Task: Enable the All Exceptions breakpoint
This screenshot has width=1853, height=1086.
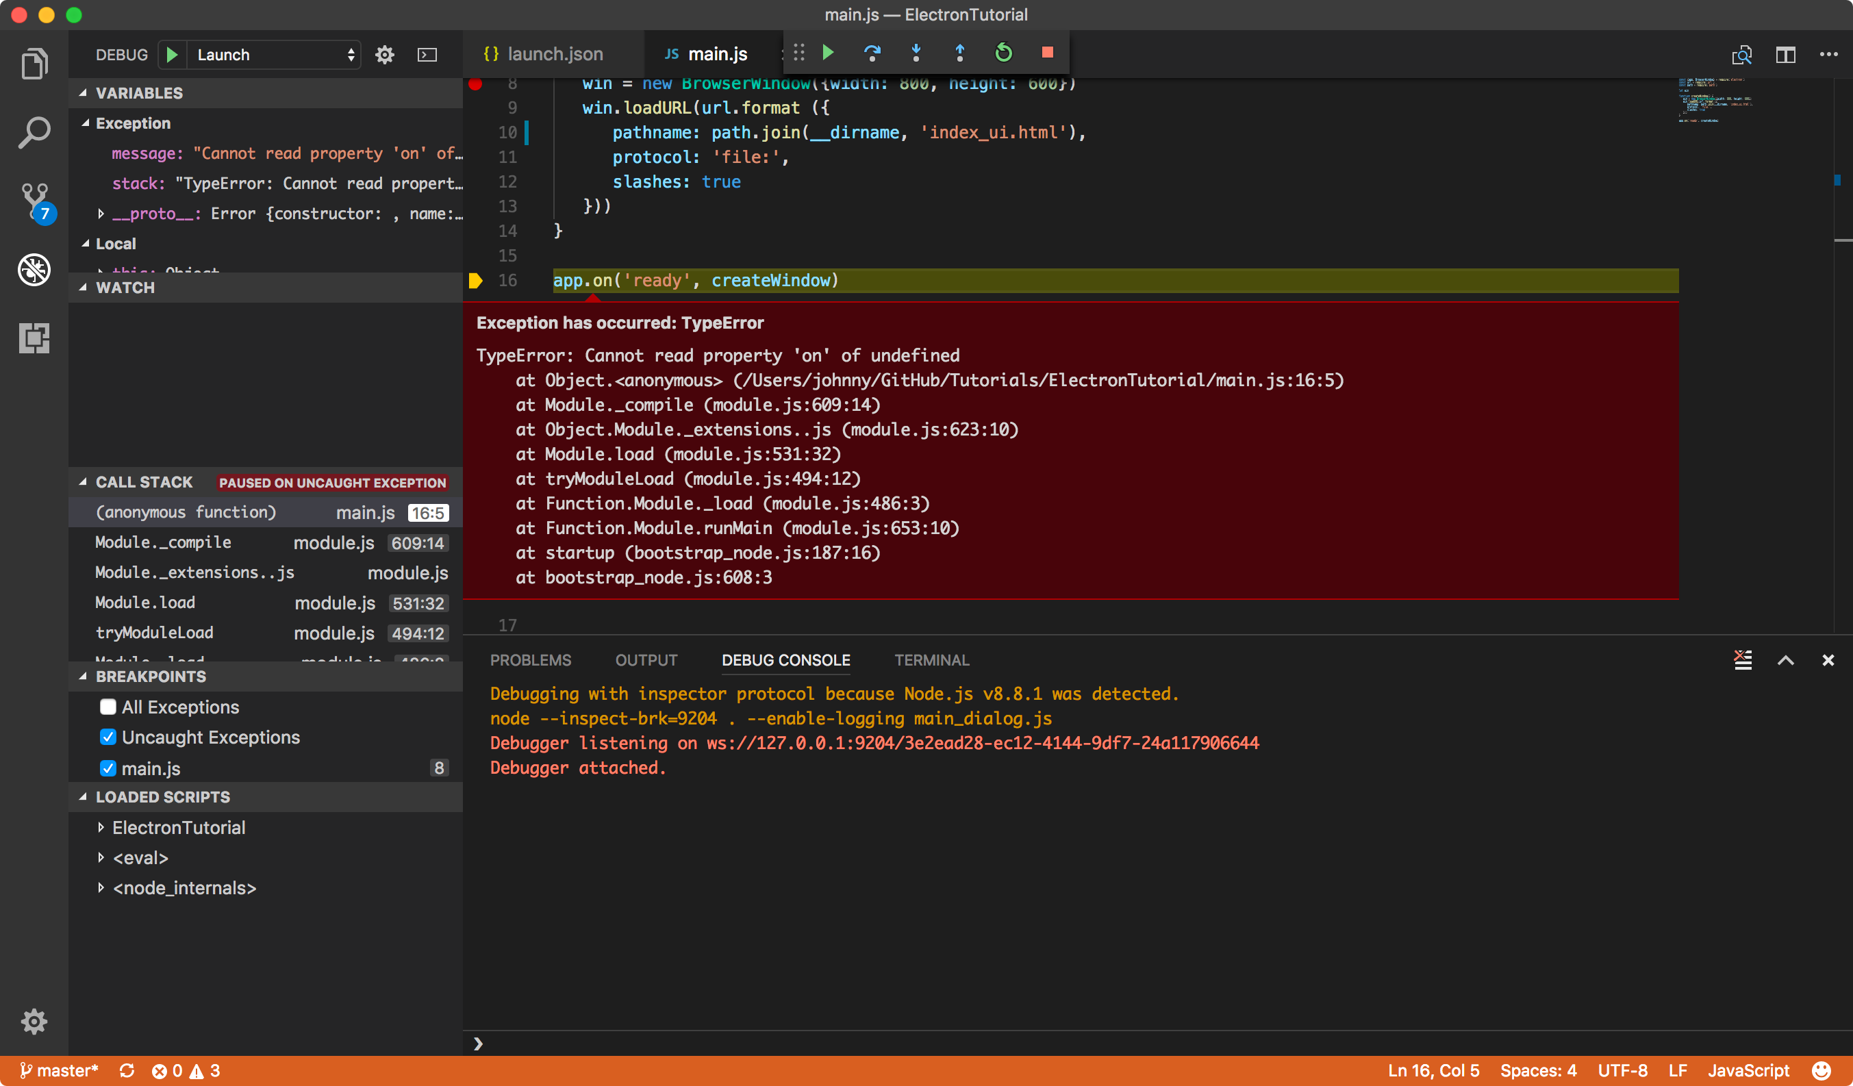Action: (x=108, y=707)
